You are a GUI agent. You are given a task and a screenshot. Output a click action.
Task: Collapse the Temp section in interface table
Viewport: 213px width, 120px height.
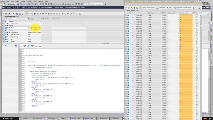pyautogui.click(x=8, y=30)
